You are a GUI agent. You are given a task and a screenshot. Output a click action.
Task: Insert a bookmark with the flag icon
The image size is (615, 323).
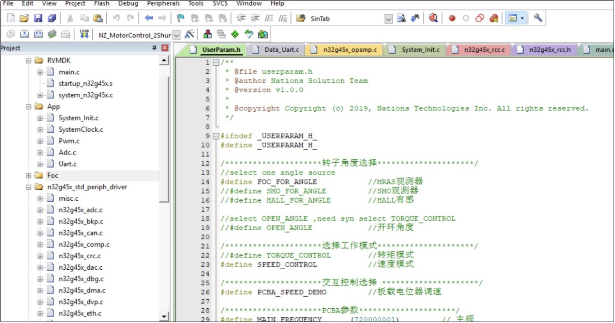(180, 19)
